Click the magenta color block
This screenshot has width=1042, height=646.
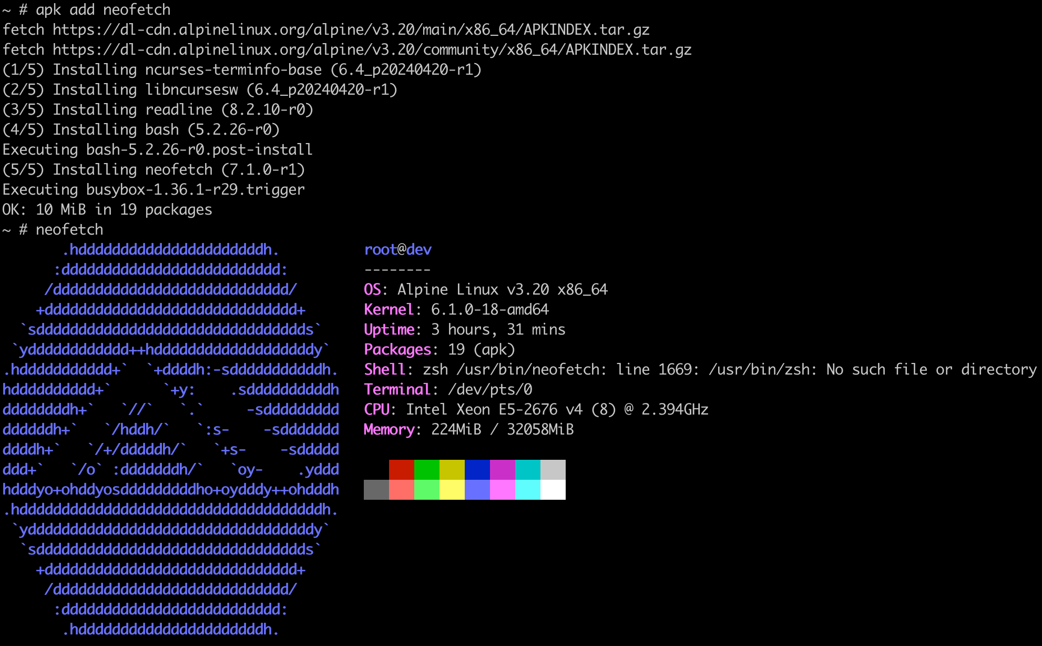[x=502, y=470]
